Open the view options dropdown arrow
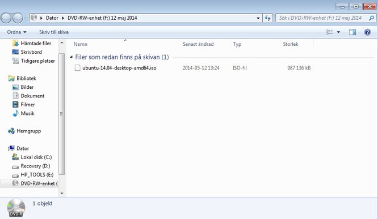This screenshot has width=378, height=219. click(x=338, y=32)
